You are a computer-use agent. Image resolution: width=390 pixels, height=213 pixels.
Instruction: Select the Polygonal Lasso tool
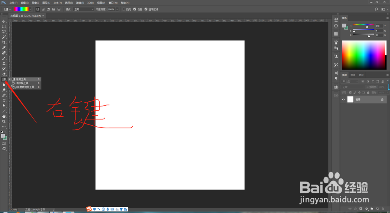pos(4,32)
